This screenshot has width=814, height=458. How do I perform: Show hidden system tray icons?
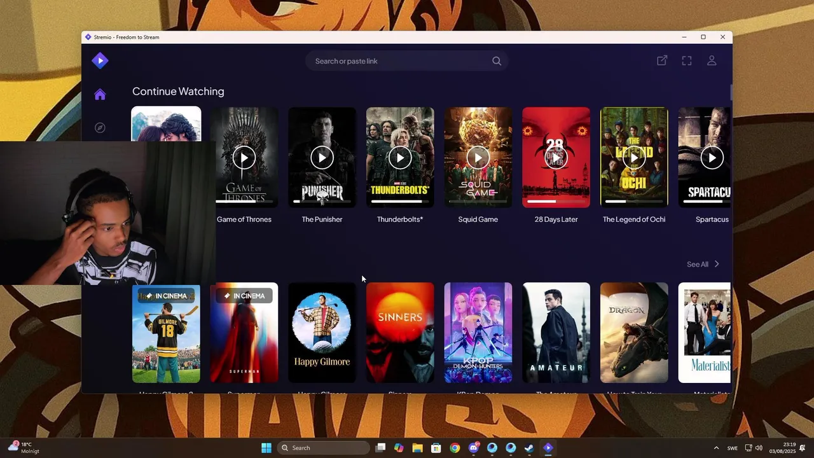coord(716,448)
